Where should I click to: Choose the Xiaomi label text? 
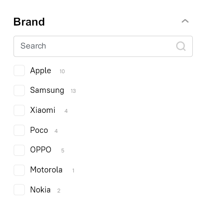42,110
